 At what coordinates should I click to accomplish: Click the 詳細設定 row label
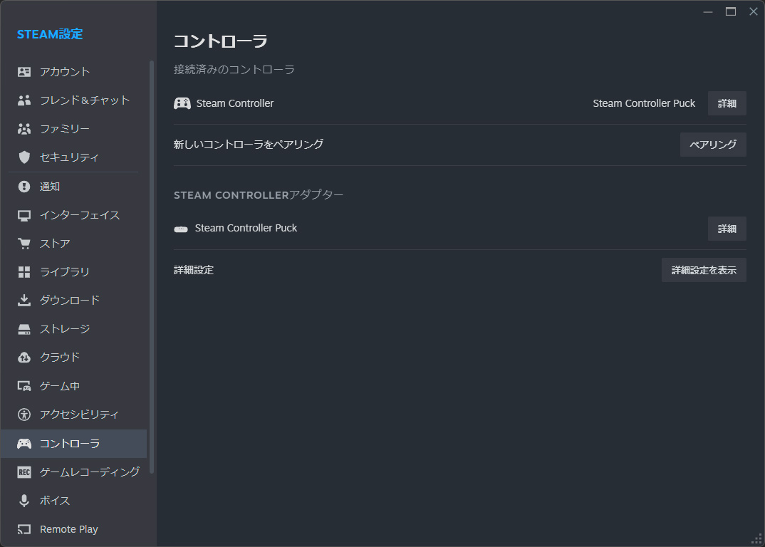[x=194, y=270]
